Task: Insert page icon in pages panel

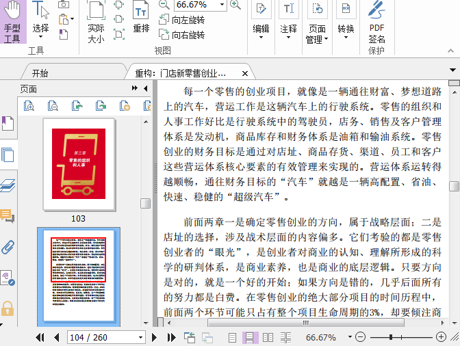Action: pos(125,106)
